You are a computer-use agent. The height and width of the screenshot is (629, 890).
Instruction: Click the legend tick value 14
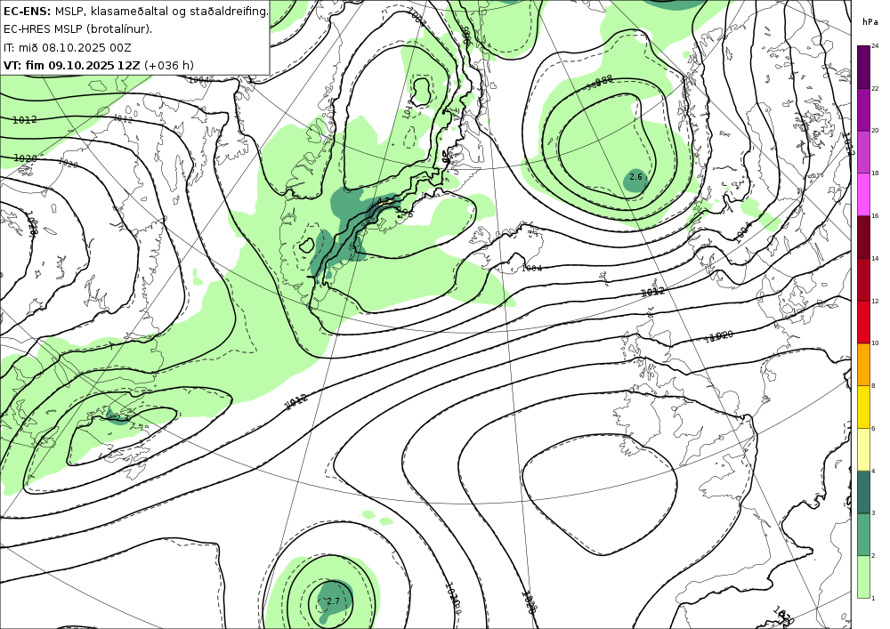(875, 259)
